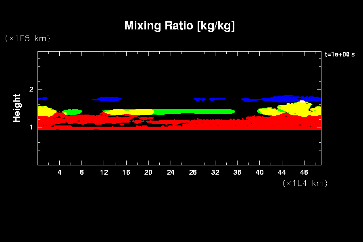Click the x-axis tick label '12'
363x242 pixels.
[x=104, y=172]
